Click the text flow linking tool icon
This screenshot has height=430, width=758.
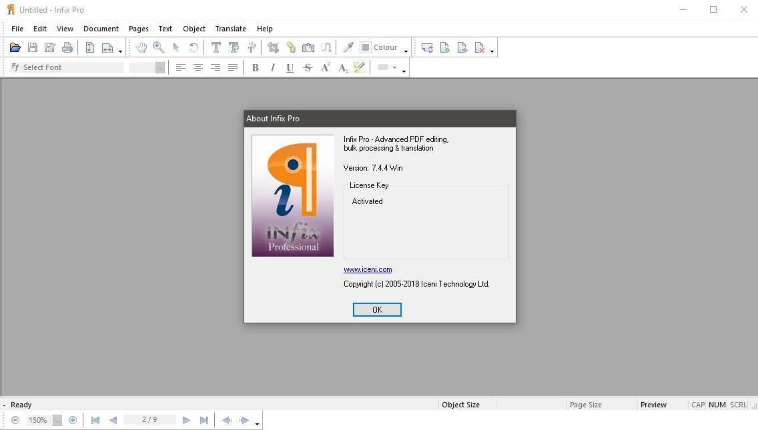click(x=326, y=47)
